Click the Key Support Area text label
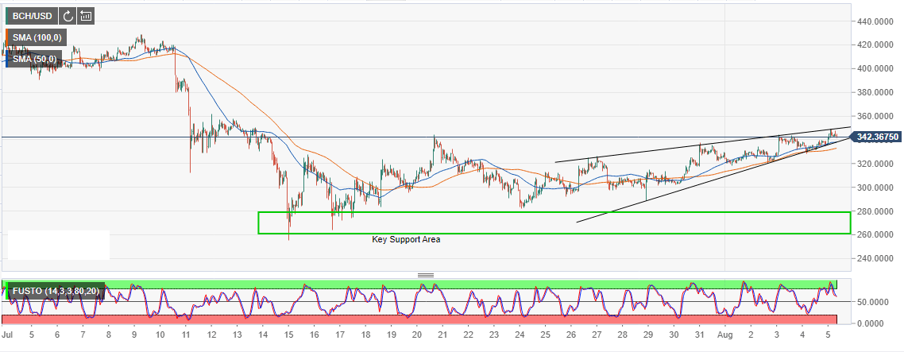This screenshot has width=904, height=352. (406, 239)
